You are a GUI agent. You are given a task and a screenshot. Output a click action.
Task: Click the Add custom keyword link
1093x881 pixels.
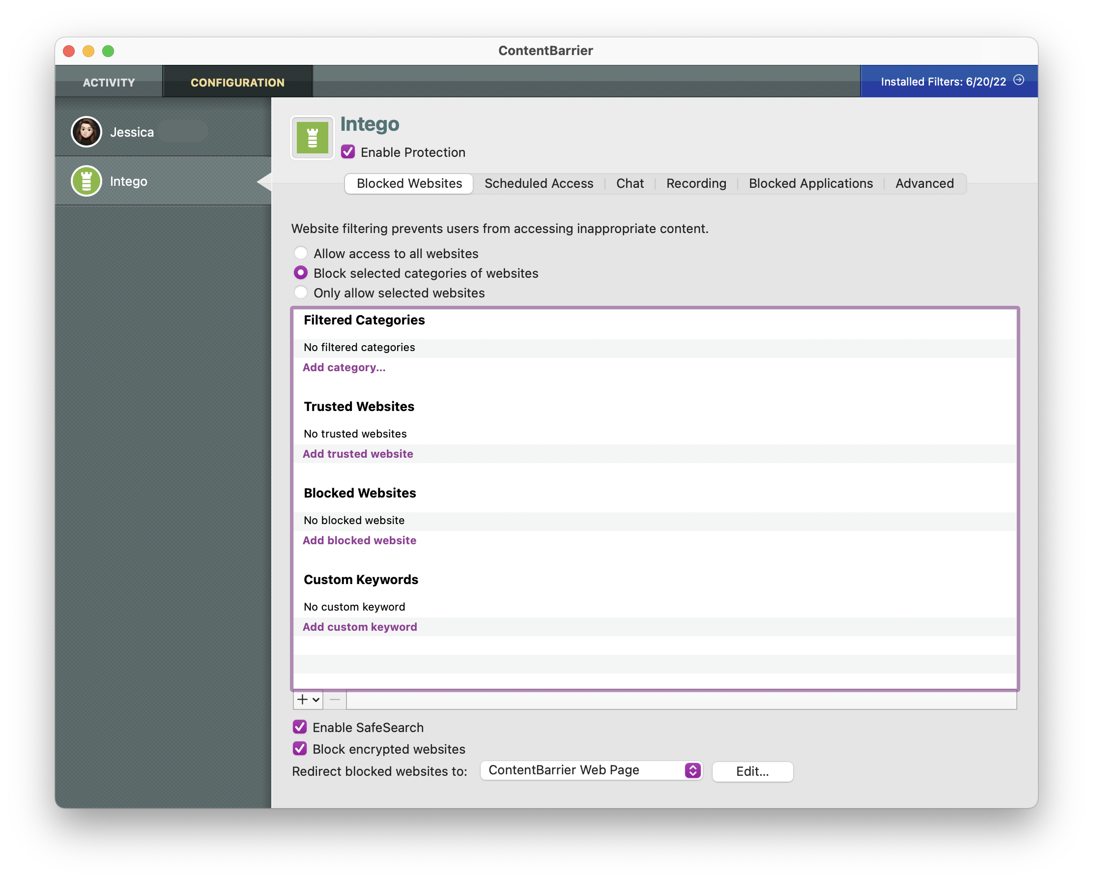(x=360, y=628)
